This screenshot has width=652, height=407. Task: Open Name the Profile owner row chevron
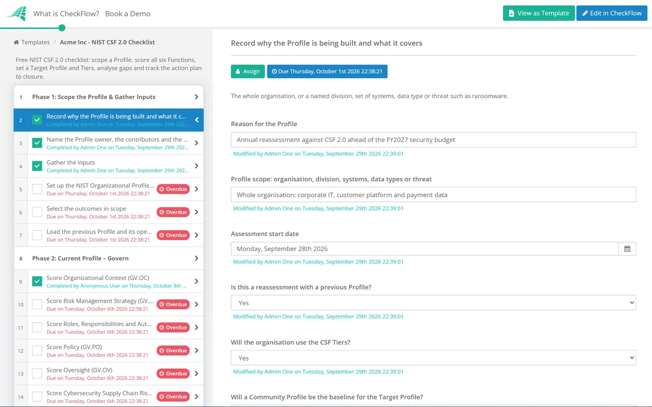(197, 143)
